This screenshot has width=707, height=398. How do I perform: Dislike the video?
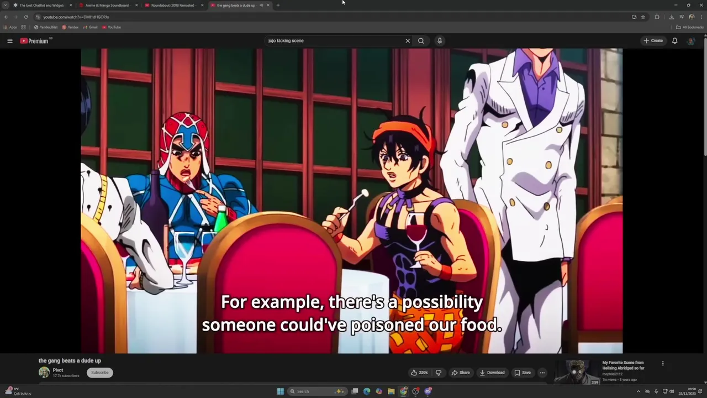tap(439, 373)
